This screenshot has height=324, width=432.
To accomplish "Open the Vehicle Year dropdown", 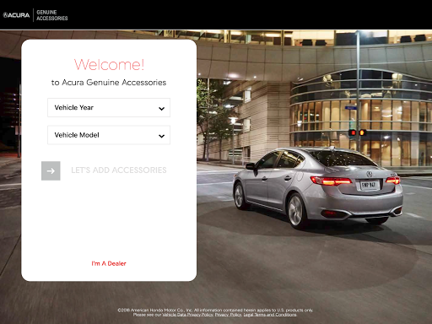I will click(x=109, y=107).
